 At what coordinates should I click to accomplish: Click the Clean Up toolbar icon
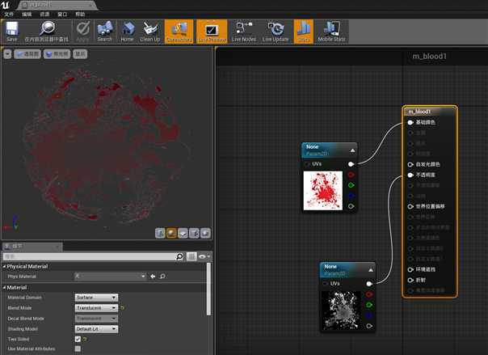coord(150,32)
